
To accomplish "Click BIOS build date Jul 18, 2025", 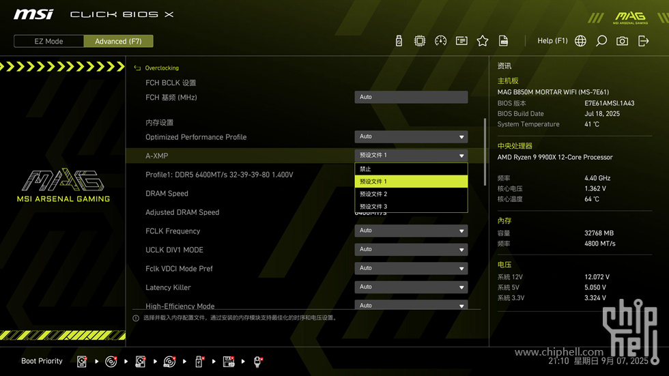I will click(602, 114).
